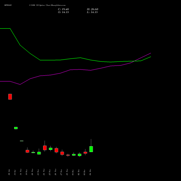Select the 02 Dec date label
This screenshot has height=181, width=181.
(x=79, y=172)
